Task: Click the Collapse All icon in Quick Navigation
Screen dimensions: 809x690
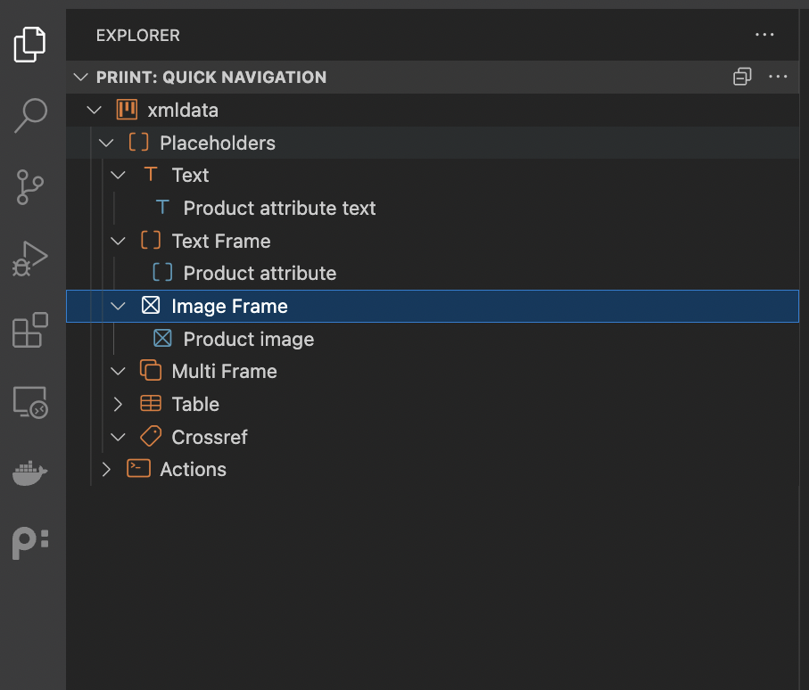Action: click(742, 77)
